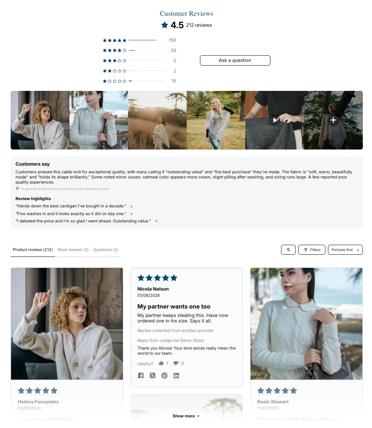Filter by five-star rating row (156)

pyautogui.click(x=139, y=40)
